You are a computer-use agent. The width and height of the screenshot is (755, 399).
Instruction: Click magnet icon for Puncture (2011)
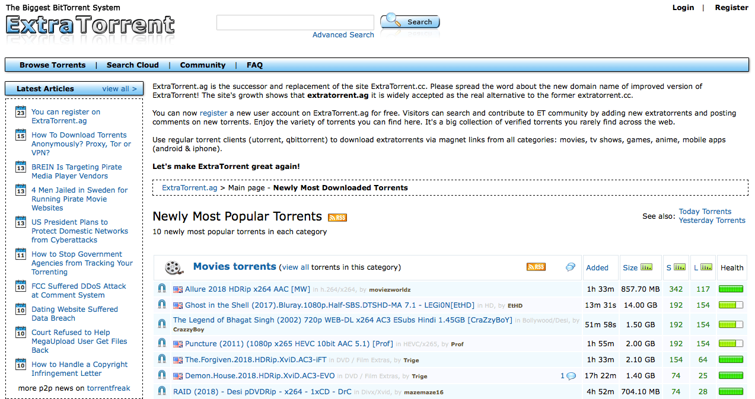click(x=162, y=343)
